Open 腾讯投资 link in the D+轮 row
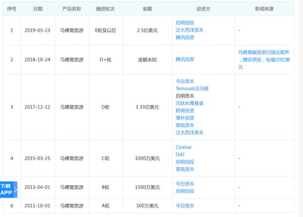303x217 pixels. coord(185,59)
